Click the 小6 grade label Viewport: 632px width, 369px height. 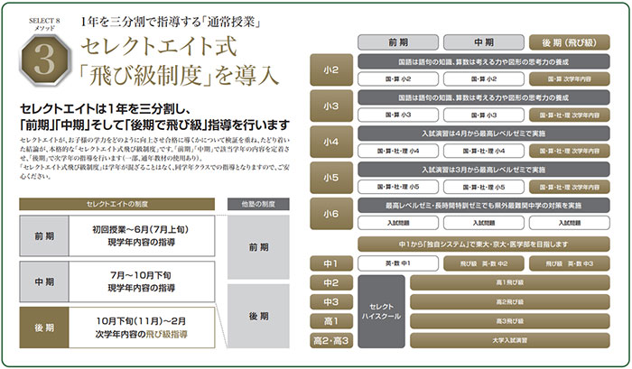click(x=331, y=214)
